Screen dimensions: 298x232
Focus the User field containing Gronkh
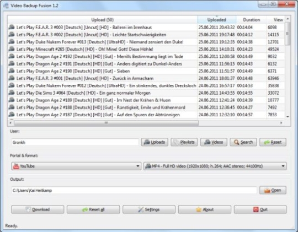75,142
